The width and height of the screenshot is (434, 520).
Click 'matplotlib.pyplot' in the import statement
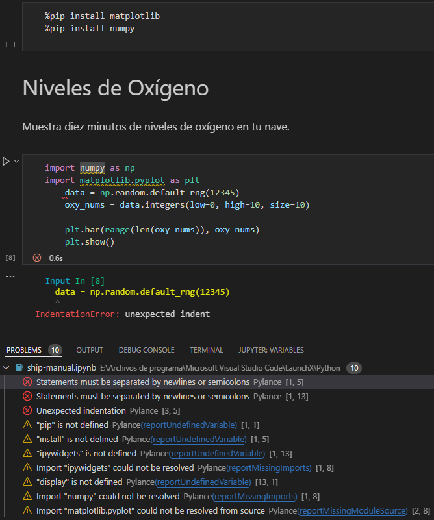click(x=122, y=180)
